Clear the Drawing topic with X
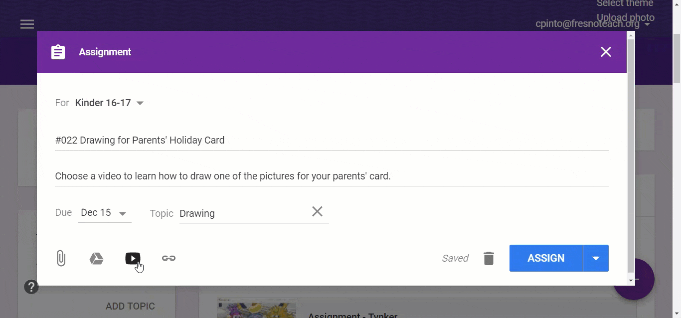This screenshot has width=681, height=318. [317, 212]
